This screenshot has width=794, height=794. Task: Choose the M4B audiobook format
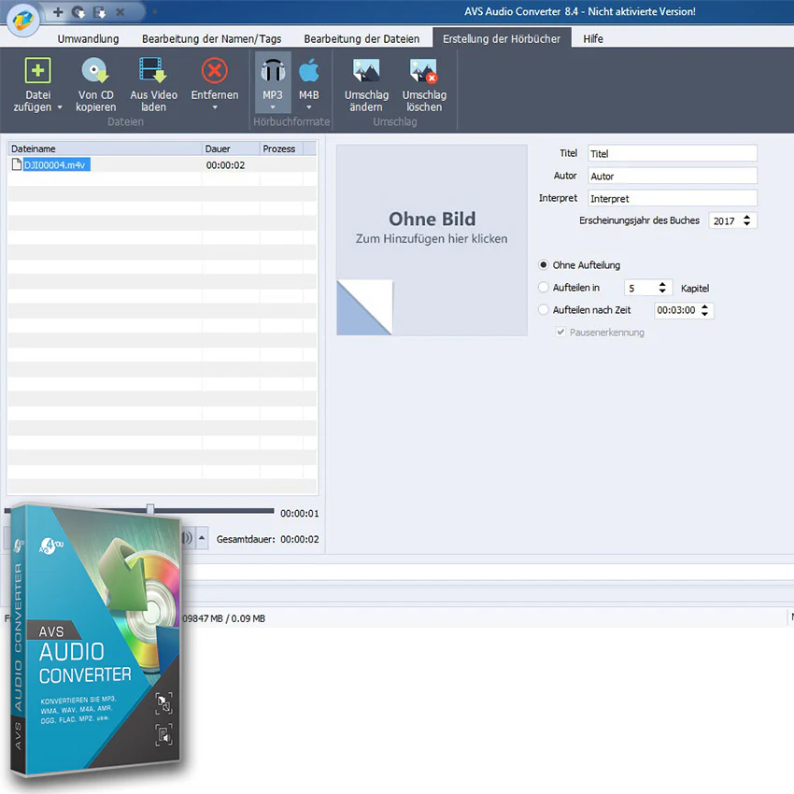pos(309,82)
